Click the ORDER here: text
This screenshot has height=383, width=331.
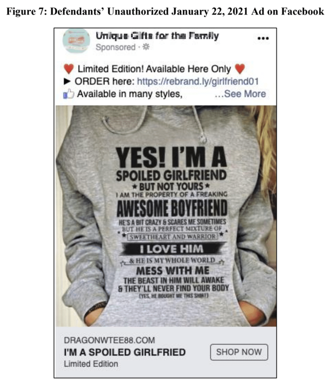point(104,81)
